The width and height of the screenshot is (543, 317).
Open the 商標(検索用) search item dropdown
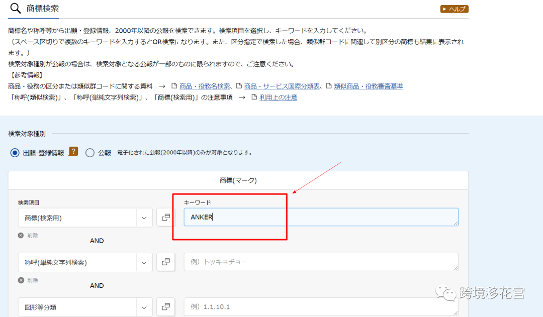point(85,218)
